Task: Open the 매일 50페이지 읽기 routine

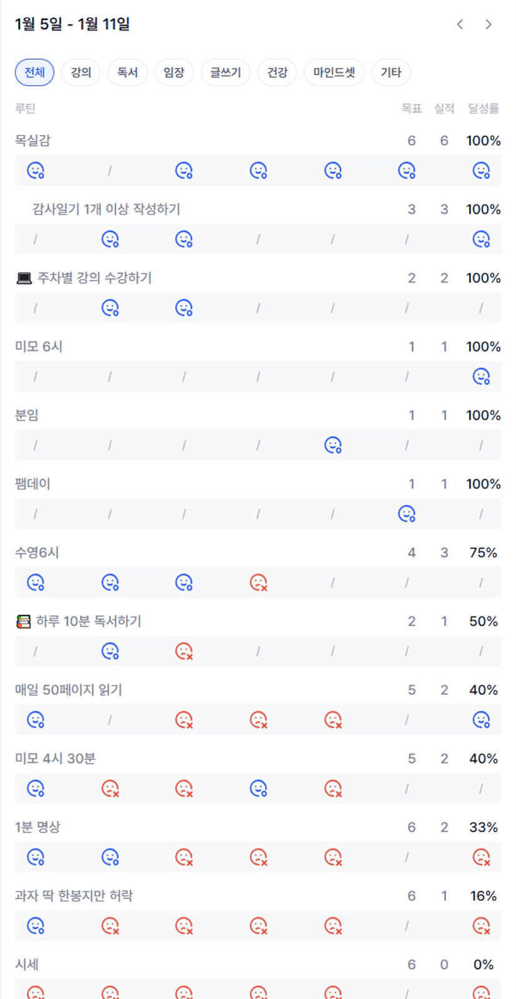Action: [x=69, y=690]
